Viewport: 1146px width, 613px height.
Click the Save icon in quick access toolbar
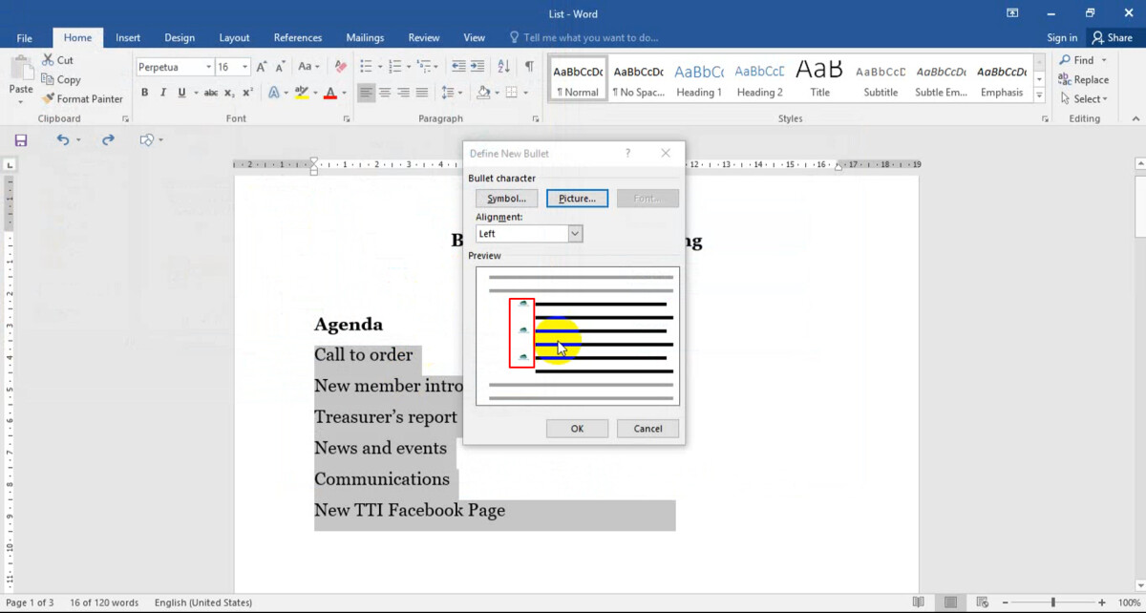coord(21,139)
